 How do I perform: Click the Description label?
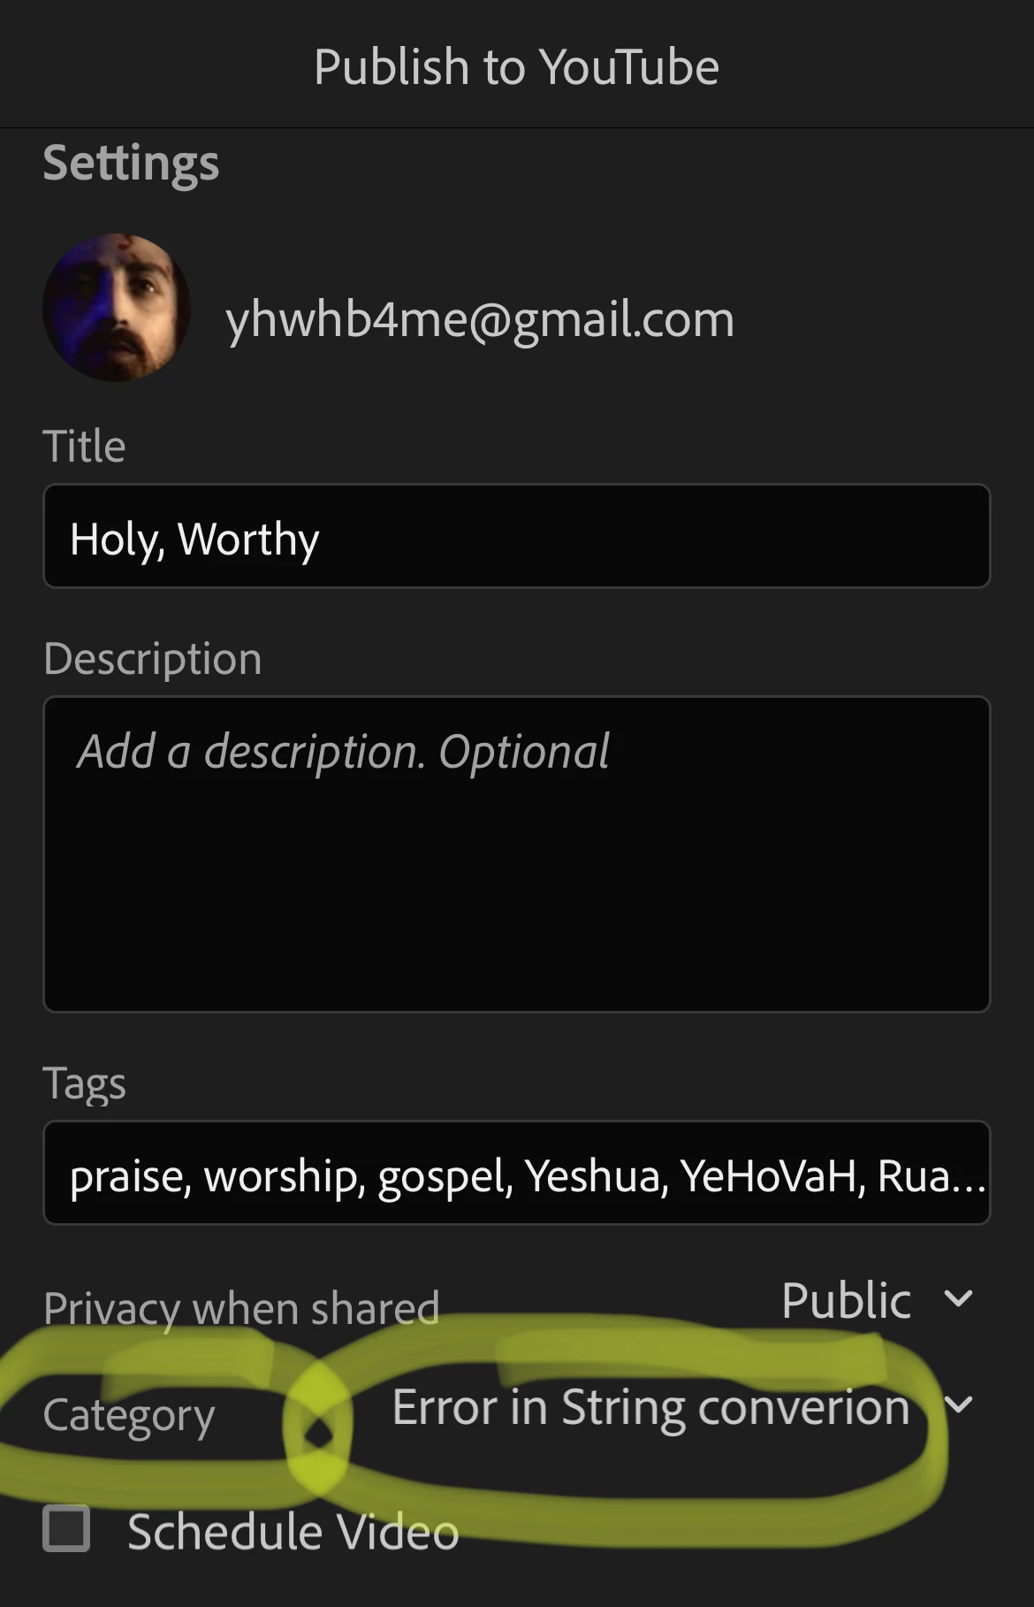point(153,659)
